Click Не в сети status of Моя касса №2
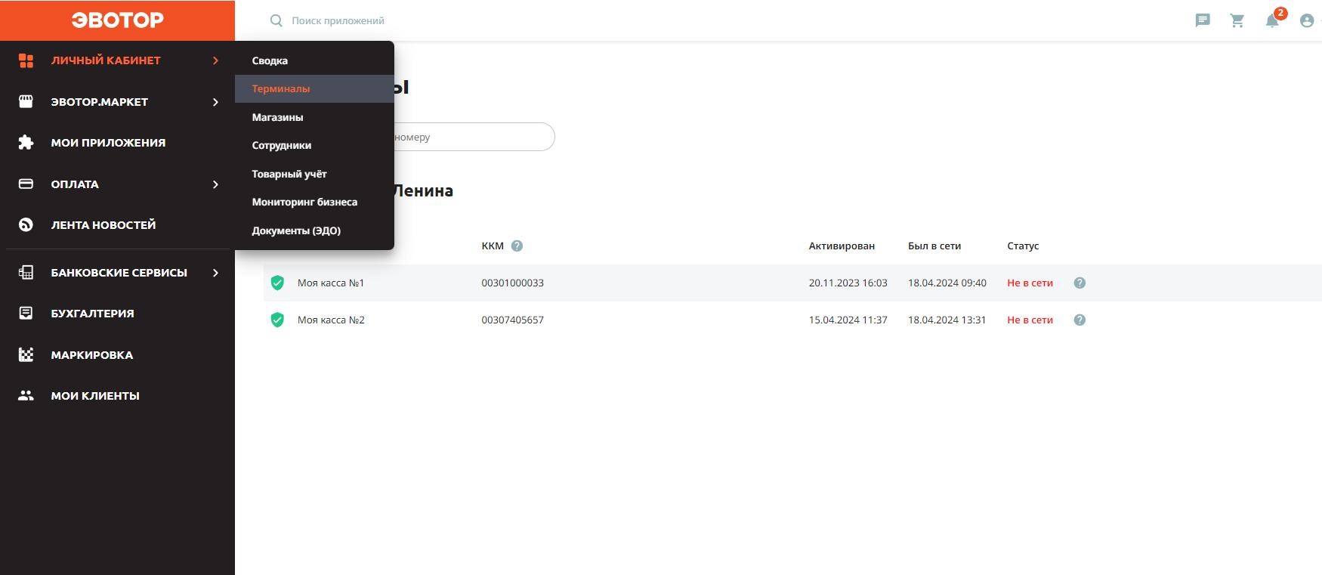 [x=1030, y=320]
